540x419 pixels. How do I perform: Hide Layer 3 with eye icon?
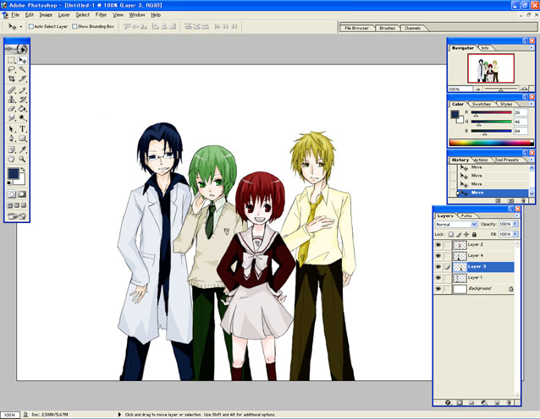[438, 267]
